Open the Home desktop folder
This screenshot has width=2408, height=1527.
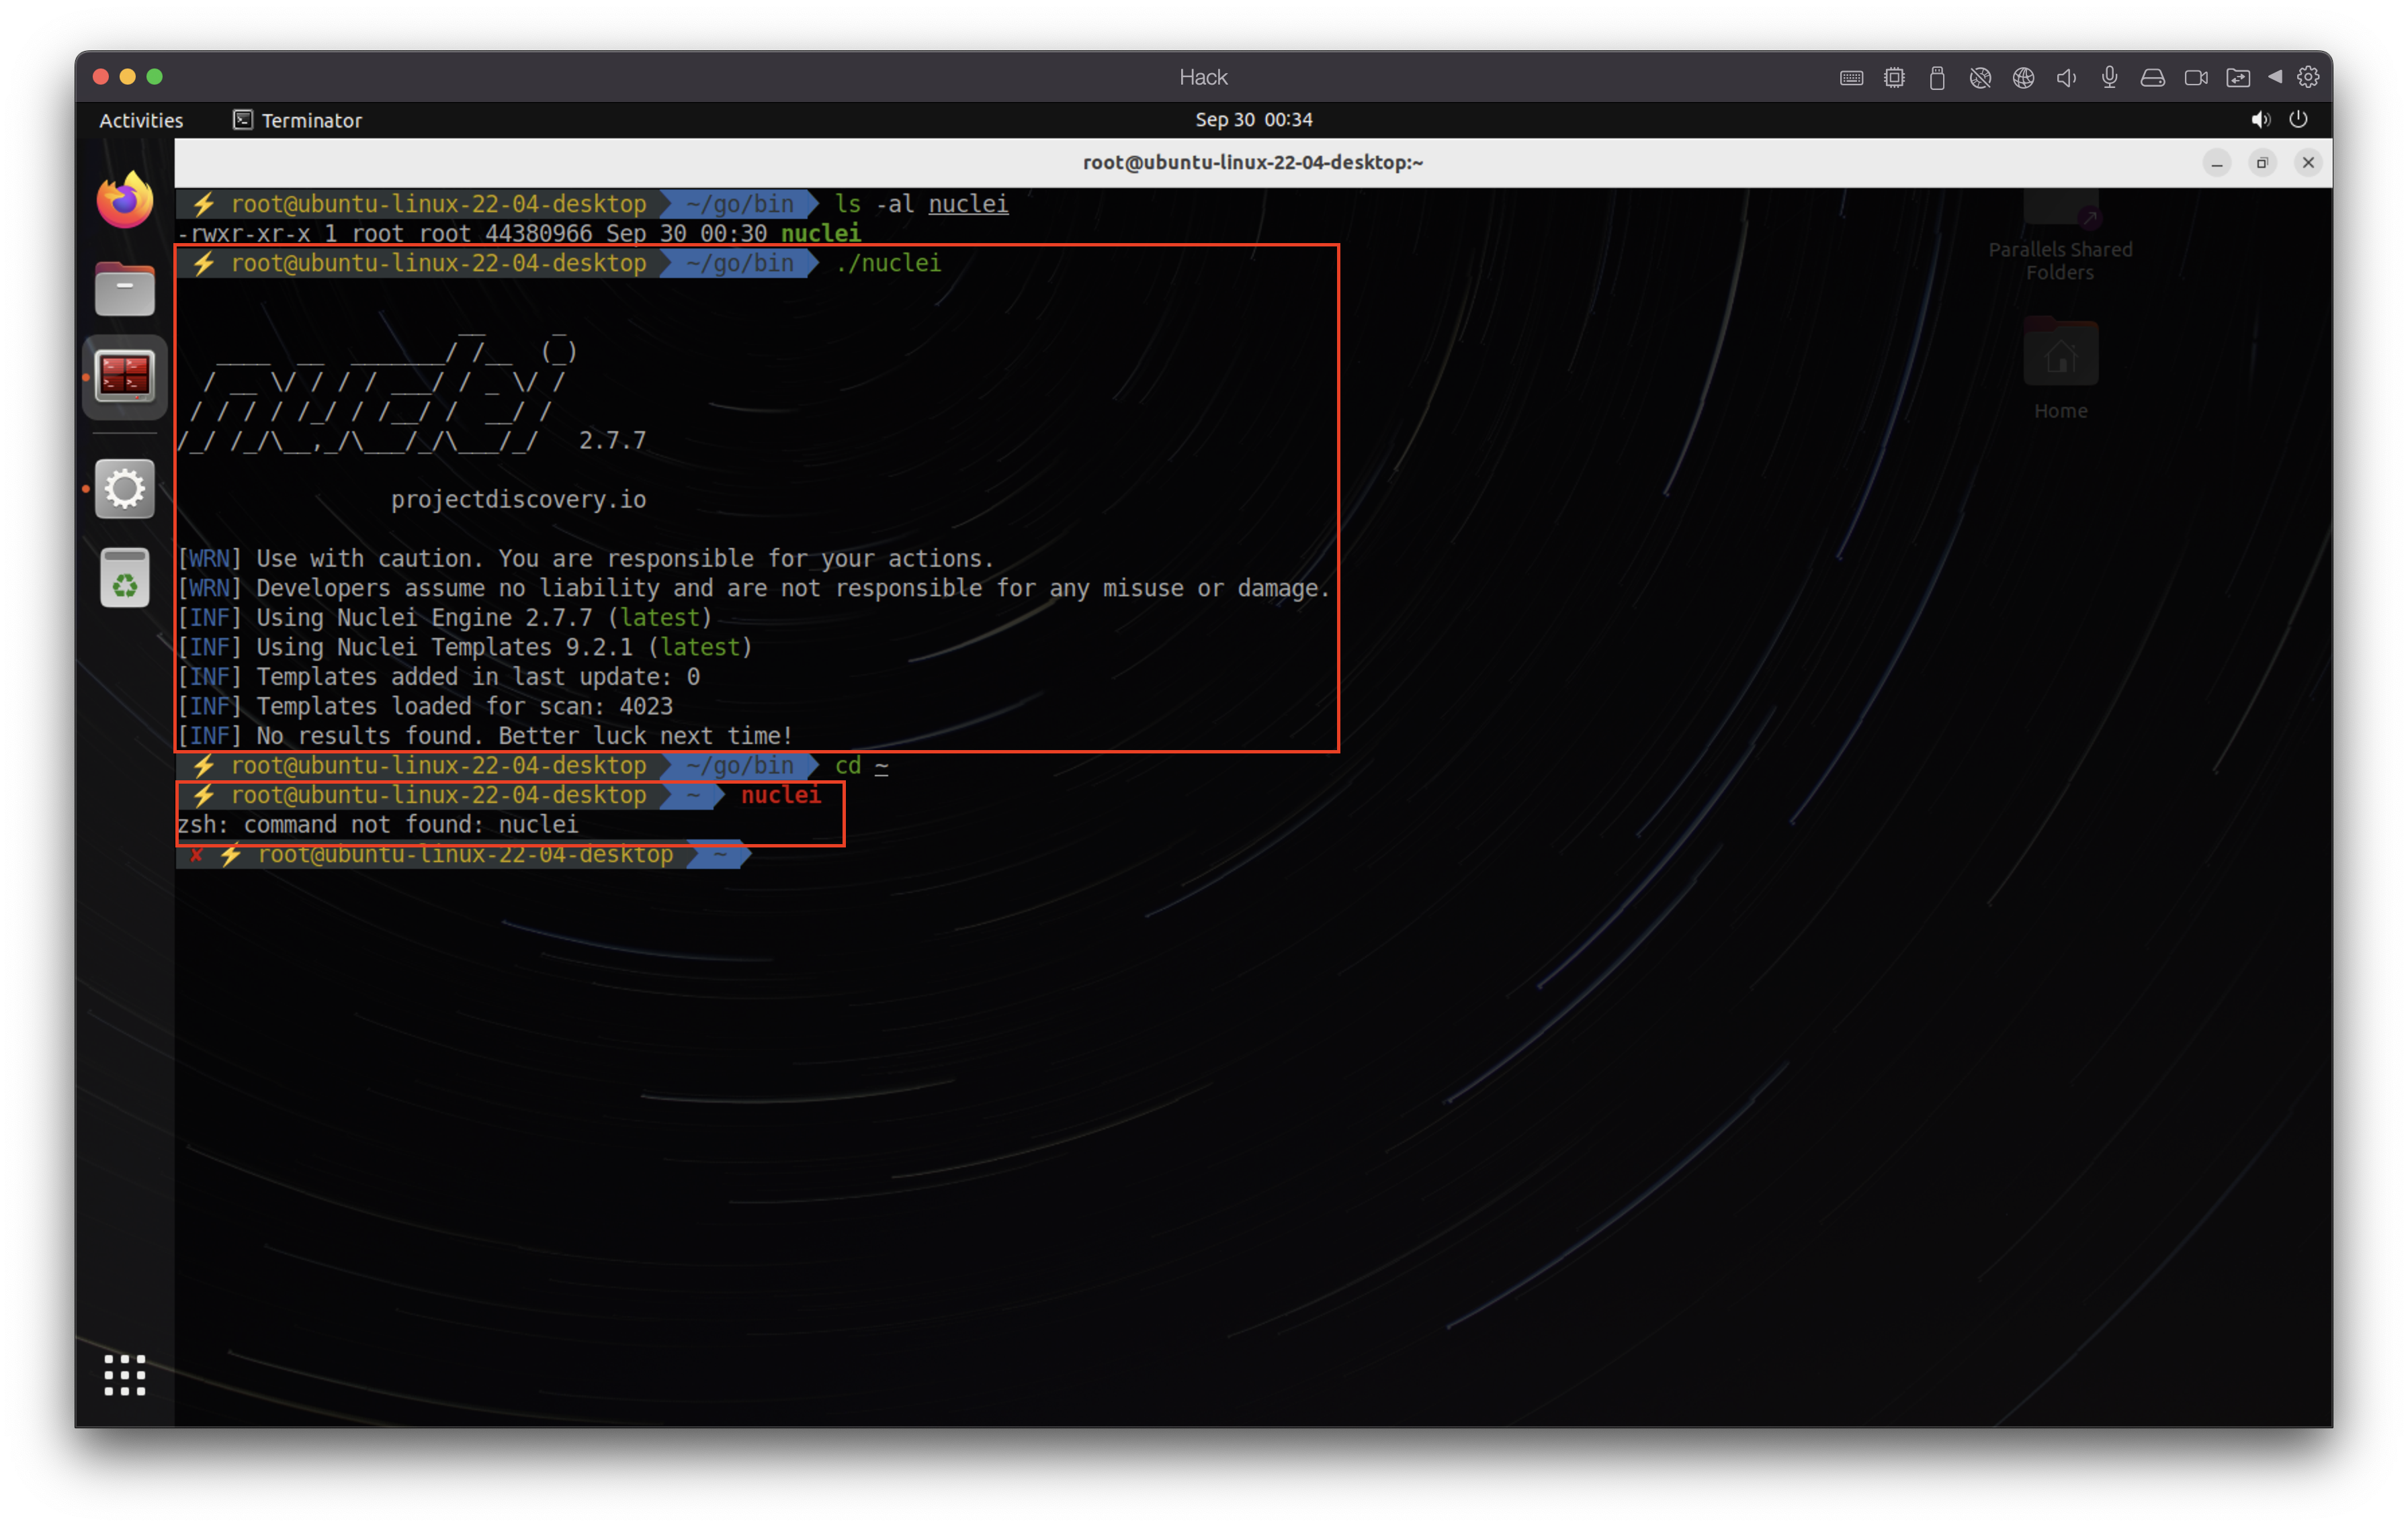[x=2060, y=368]
